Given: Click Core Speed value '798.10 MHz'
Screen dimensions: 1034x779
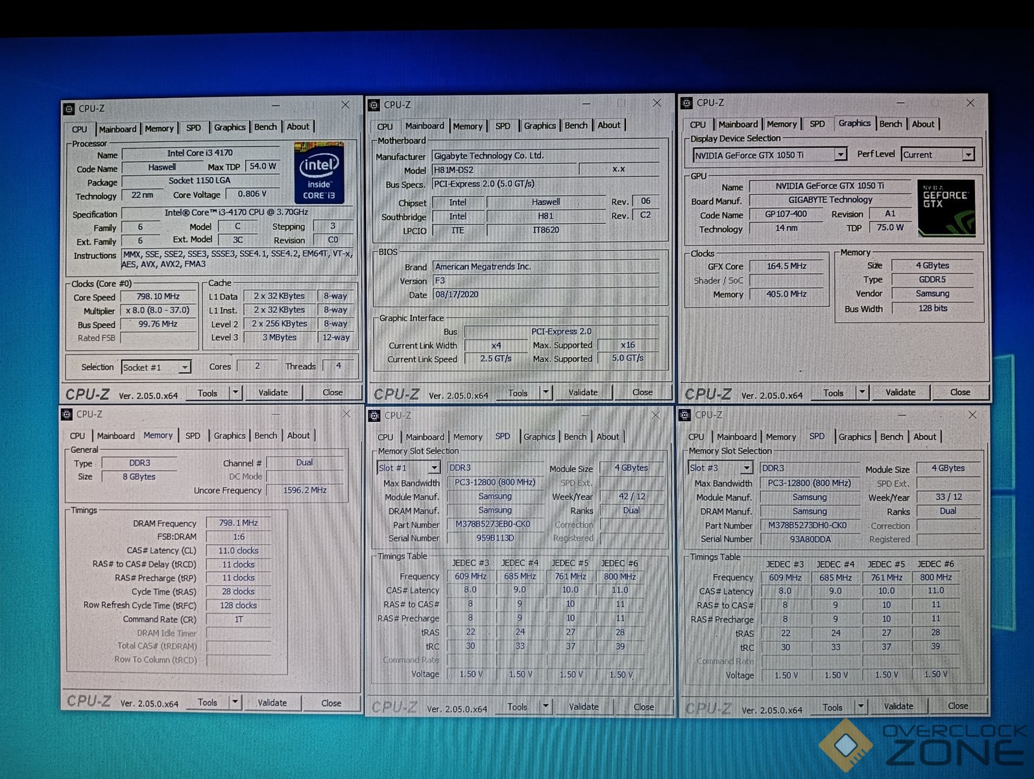Looking at the screenshot, I should [159, 297].
